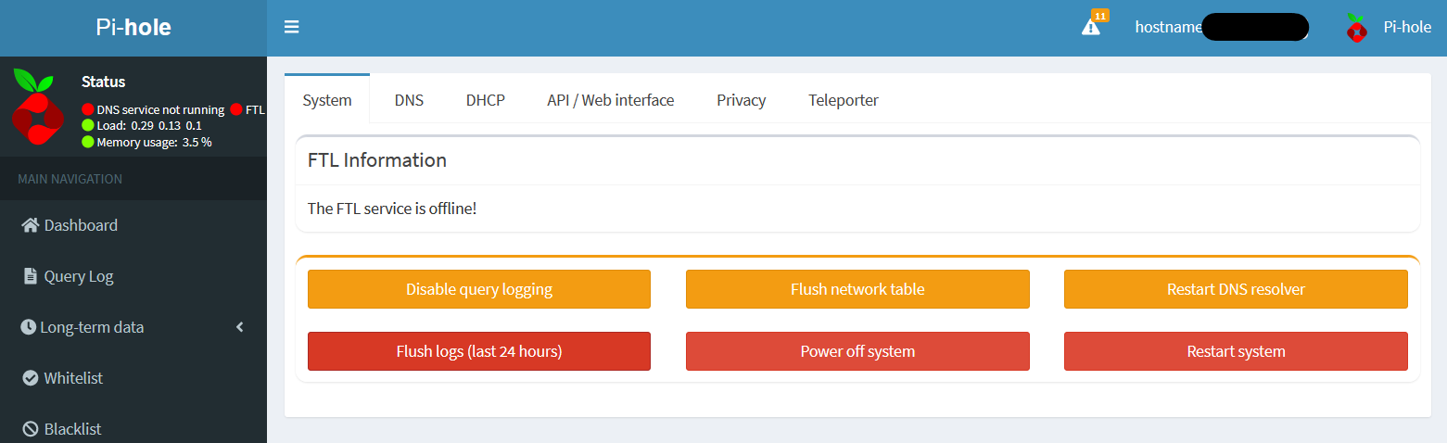This screenshot has width=1447, height=443.
Task: Click the Whitelist checkmark icon
Action: click(30, 378)
